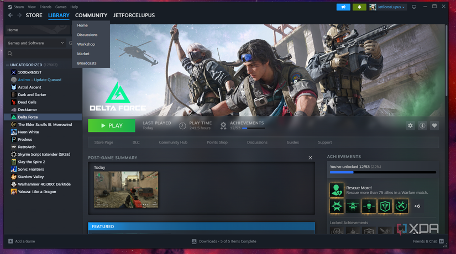Click the library Home button
Screen dimensions: 456x254
click(38, 30)
